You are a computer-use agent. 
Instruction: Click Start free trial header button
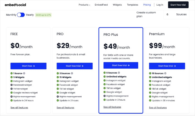(178, 5)
